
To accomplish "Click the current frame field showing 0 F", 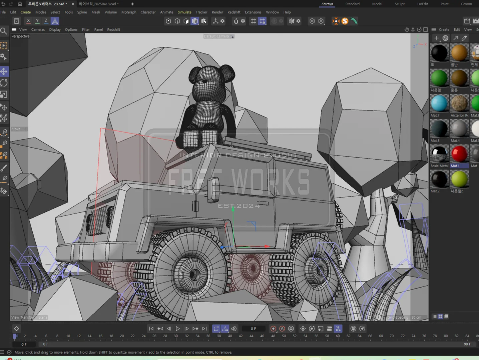I will point(254,329).
